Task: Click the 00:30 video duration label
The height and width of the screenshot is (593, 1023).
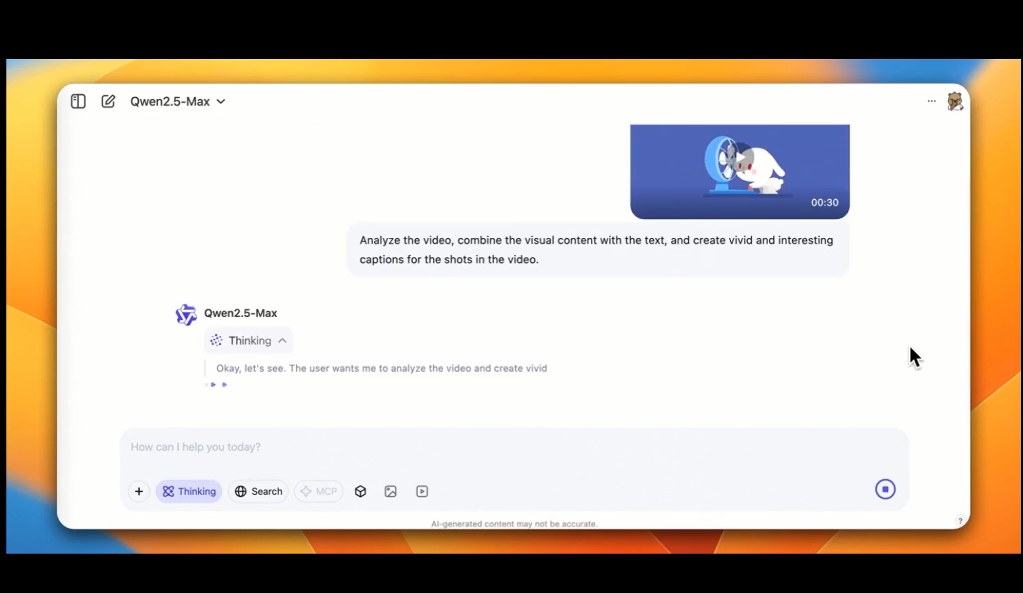Action: click(x=824, y=202)
